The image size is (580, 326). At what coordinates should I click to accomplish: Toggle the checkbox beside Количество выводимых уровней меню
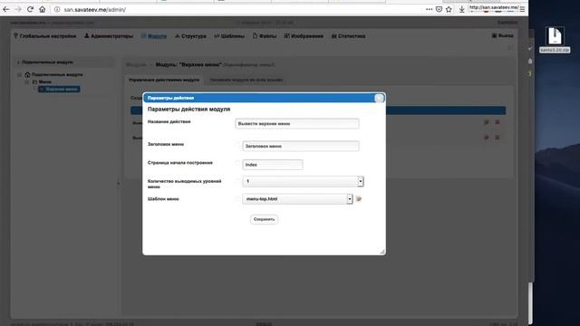237,181
